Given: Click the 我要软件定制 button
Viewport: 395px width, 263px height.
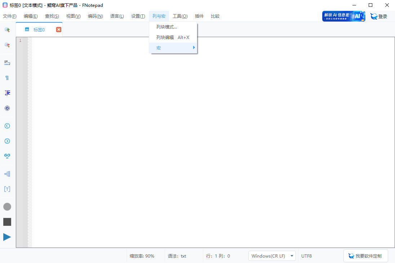Looking at the screenshot, I should [x=365, y=256].
